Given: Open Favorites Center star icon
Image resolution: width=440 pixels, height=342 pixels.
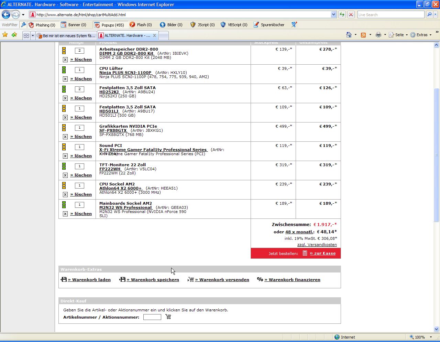Looking at the screenshot, I should click(x=5, y=35).
